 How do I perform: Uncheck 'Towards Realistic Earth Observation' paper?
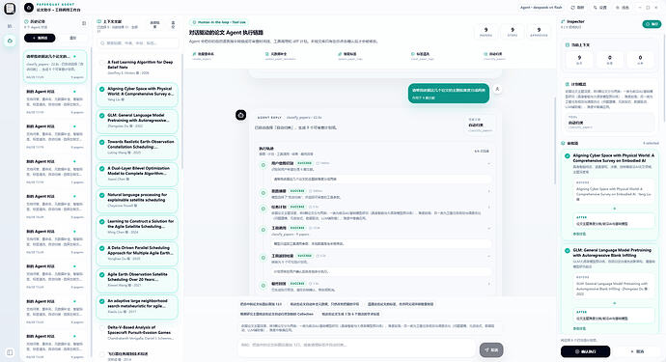102,142
